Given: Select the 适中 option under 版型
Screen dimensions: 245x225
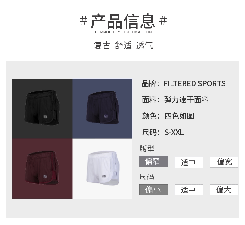Looking at the screenshot, I should coord(189,162).
